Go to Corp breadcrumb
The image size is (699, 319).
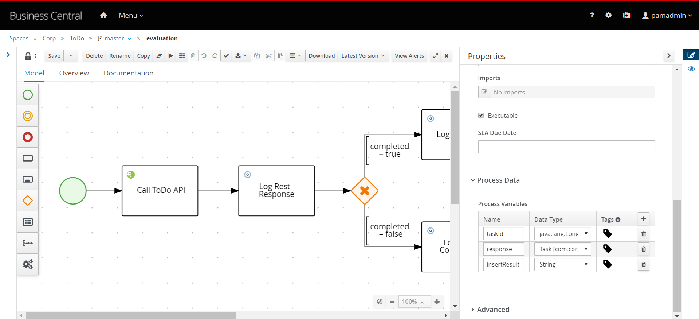(x=49, y=38)
